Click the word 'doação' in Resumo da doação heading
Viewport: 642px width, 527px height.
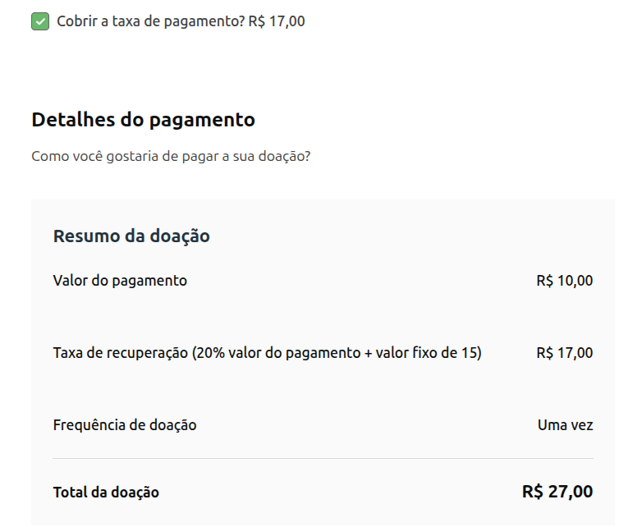coord(180,236)
